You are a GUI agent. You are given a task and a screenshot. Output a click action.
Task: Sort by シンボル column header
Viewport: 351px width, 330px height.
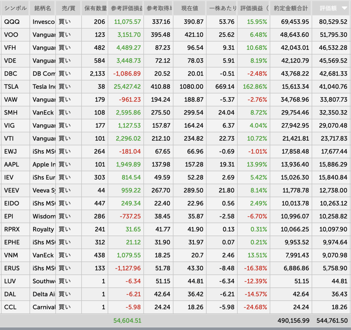point(15,8)
